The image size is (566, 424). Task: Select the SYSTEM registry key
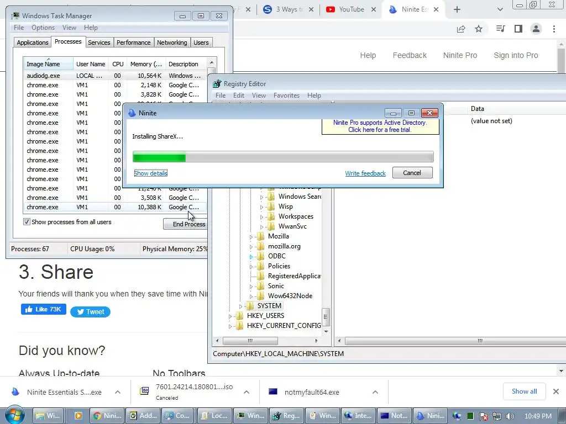269,306
